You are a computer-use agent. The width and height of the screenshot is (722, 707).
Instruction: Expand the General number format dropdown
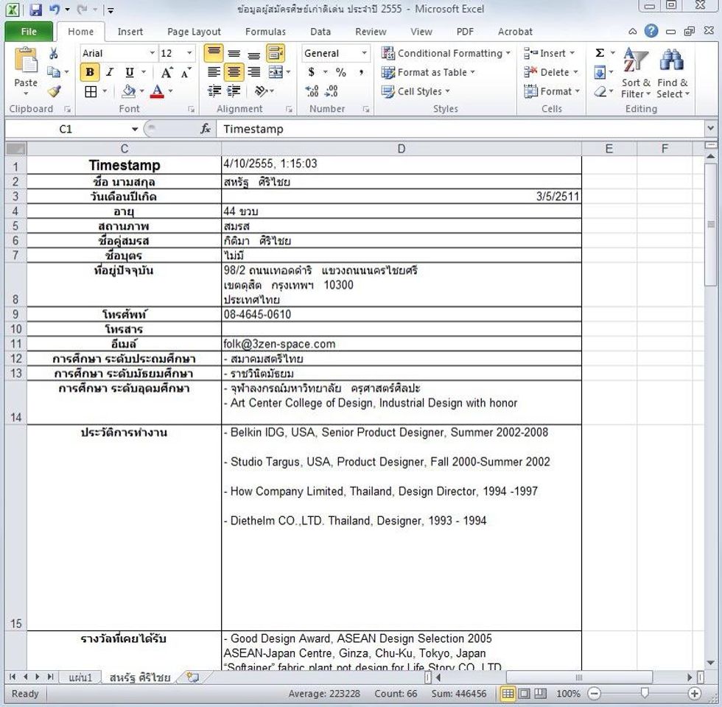point(335,53)
